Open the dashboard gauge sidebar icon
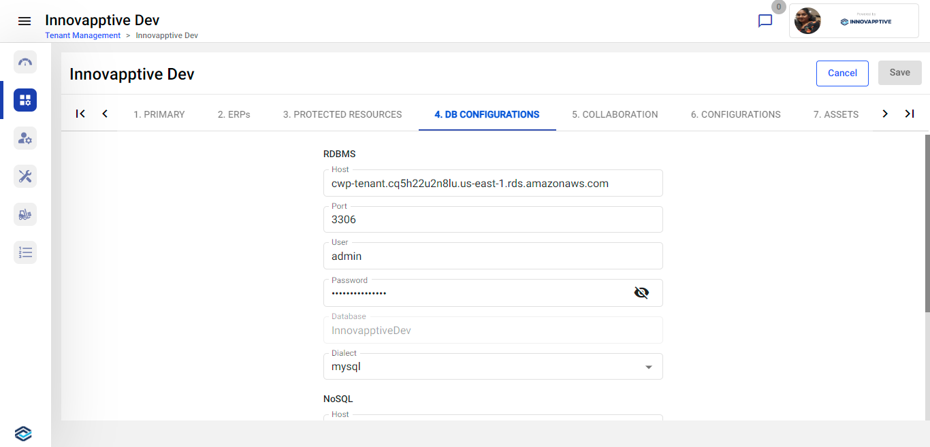930x447 pixels. pyautogui.click(x=25, y=62)
